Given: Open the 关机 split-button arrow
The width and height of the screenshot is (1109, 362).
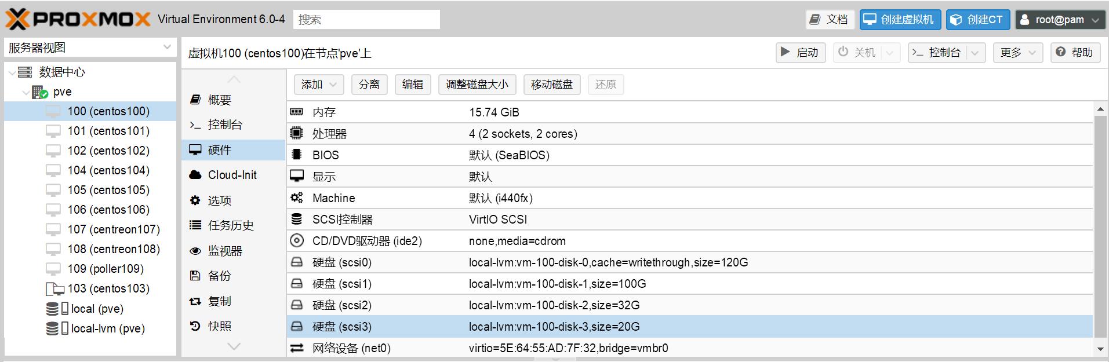Looking at the screenshot, I should (x=890, y=53).
